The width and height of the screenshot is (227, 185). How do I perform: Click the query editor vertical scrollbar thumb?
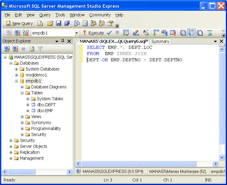pyautogui.click(x=222, y=98)
